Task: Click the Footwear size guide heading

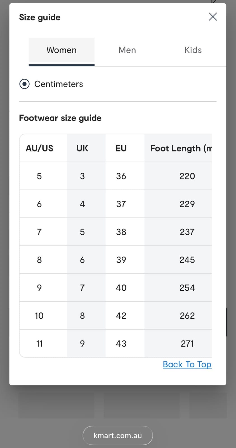Action: [x=60, y=118]
